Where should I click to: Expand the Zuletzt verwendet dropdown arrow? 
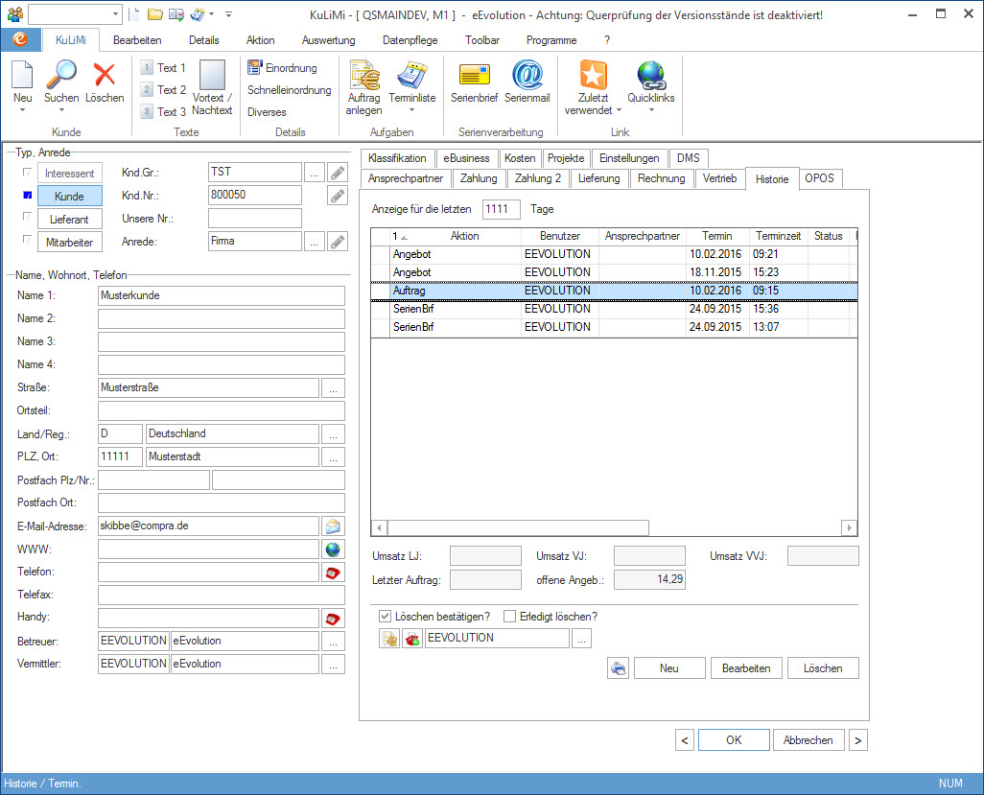619,110
